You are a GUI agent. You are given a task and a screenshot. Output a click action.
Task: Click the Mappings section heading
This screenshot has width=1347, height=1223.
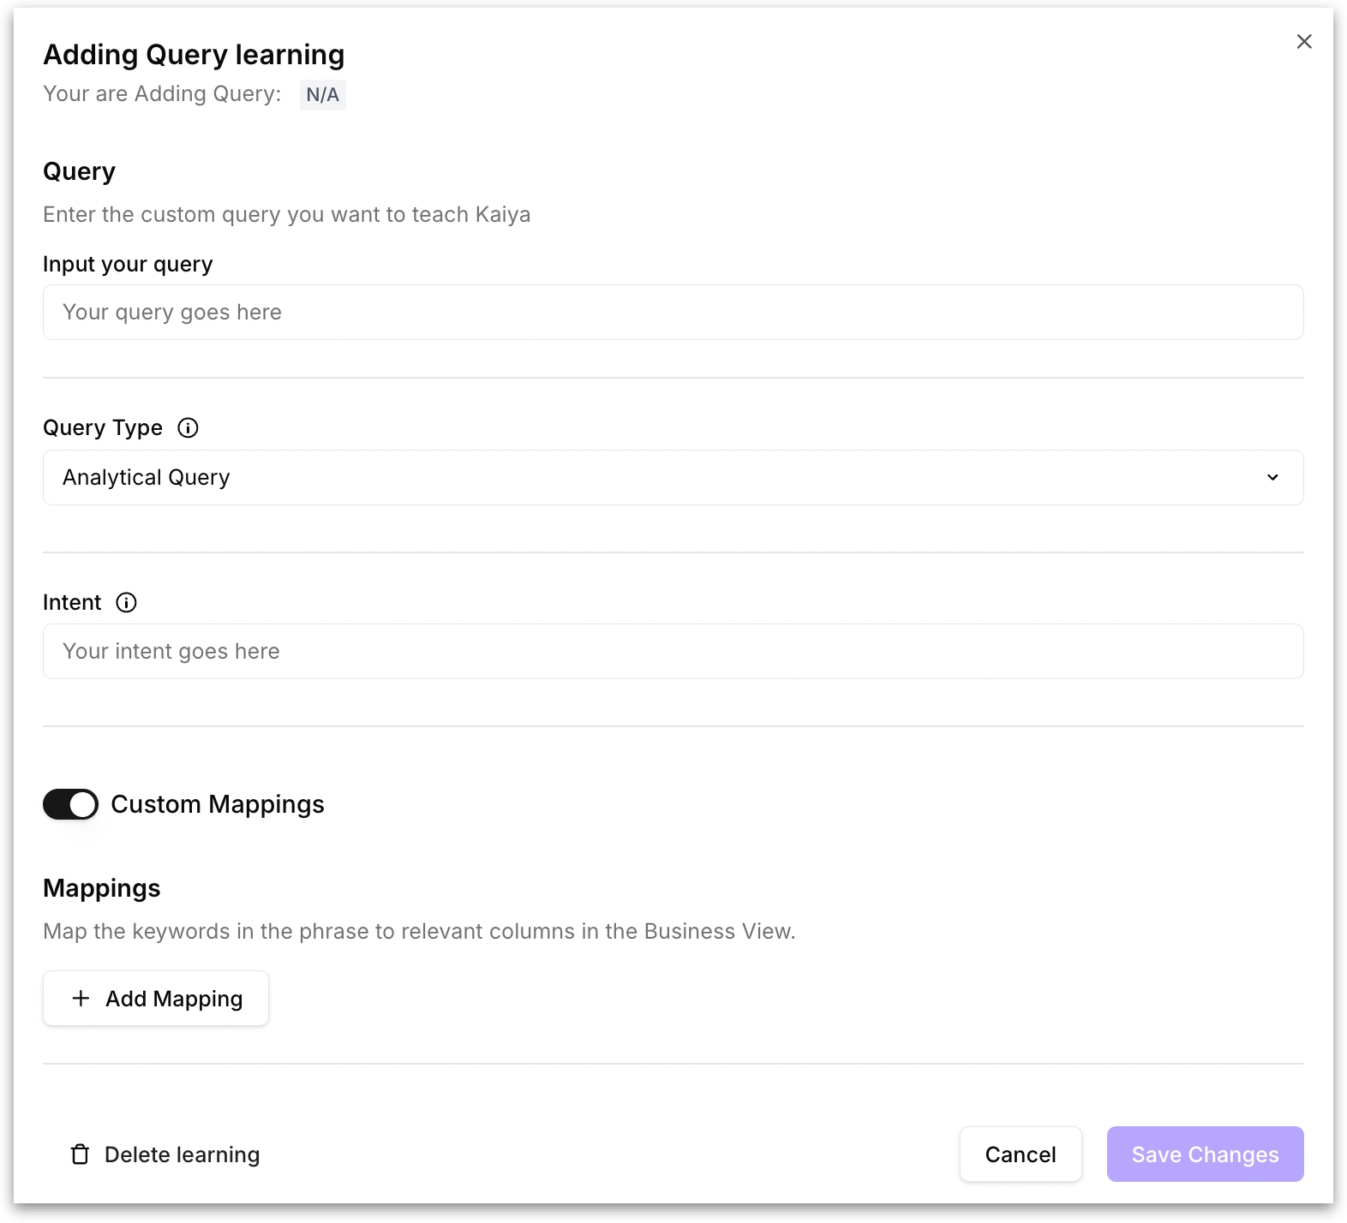click(x=102, y=888)
